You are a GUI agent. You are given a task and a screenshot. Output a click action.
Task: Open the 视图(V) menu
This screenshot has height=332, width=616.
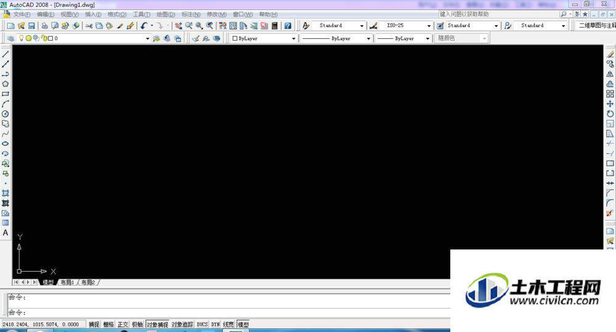point(70,14)
